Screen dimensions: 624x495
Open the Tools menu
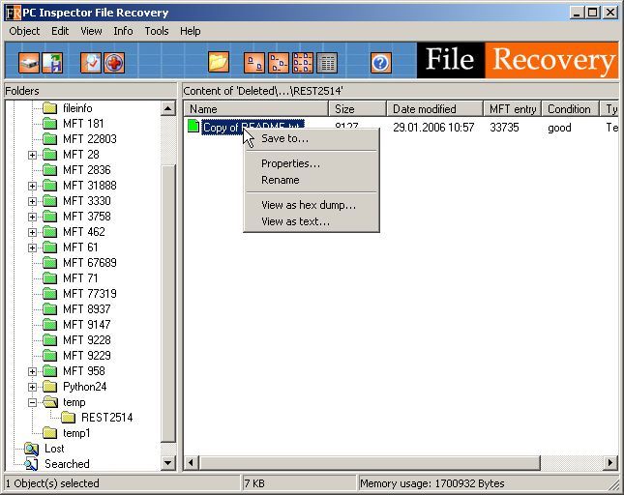[157, 31]
